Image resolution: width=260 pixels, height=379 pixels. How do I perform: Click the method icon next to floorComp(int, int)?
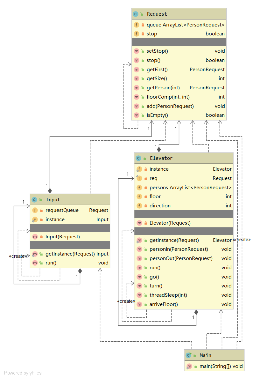137,97
